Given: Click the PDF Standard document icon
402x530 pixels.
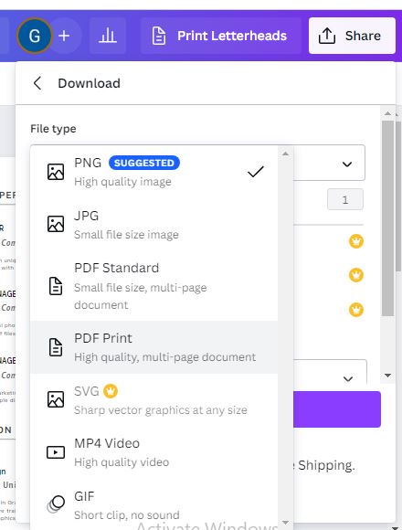Looking at the screenshot, I should click(x=56, y=286).
